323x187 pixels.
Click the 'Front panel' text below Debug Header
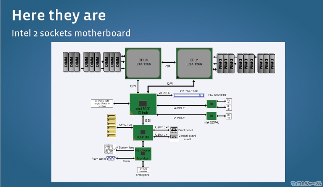[x=143, y=175]
